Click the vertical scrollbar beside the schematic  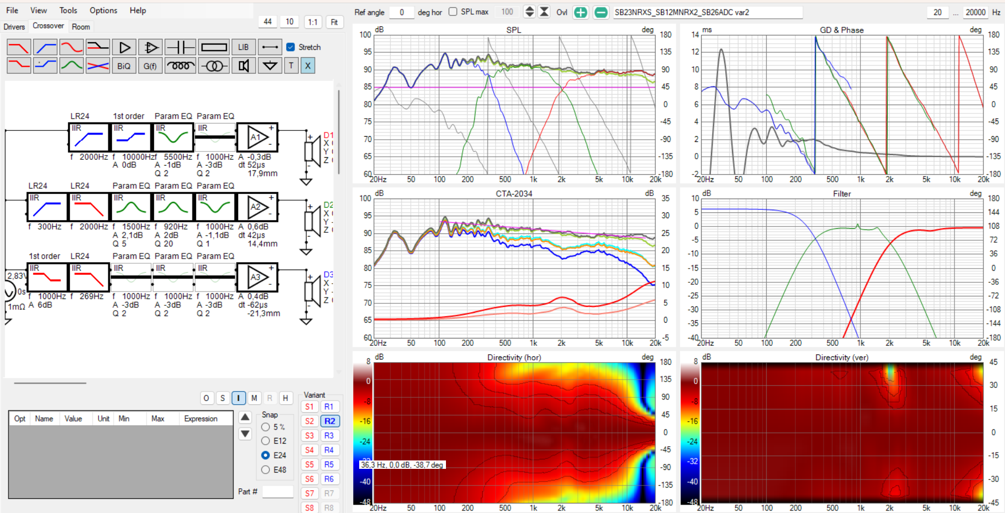338,131
